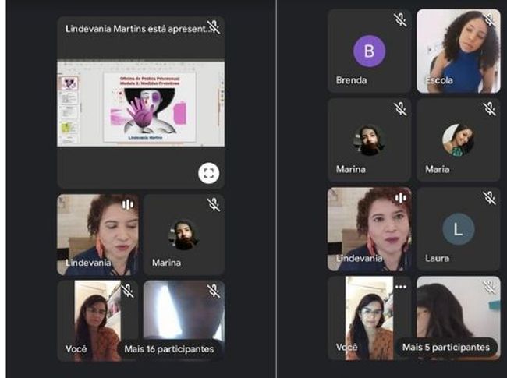Click the main slide with the purple hand
Image resolution: width=507 pixels, height=378 pixels.
147,108
